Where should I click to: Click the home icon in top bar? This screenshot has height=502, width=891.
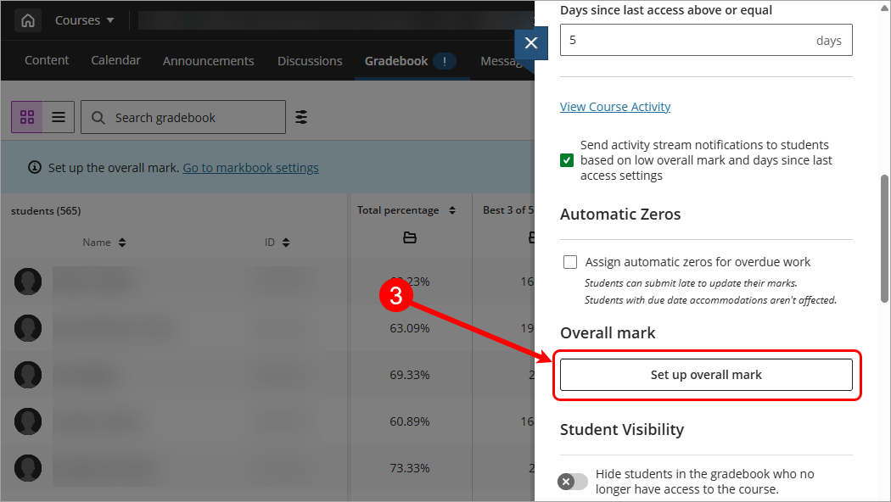[28, 21]
